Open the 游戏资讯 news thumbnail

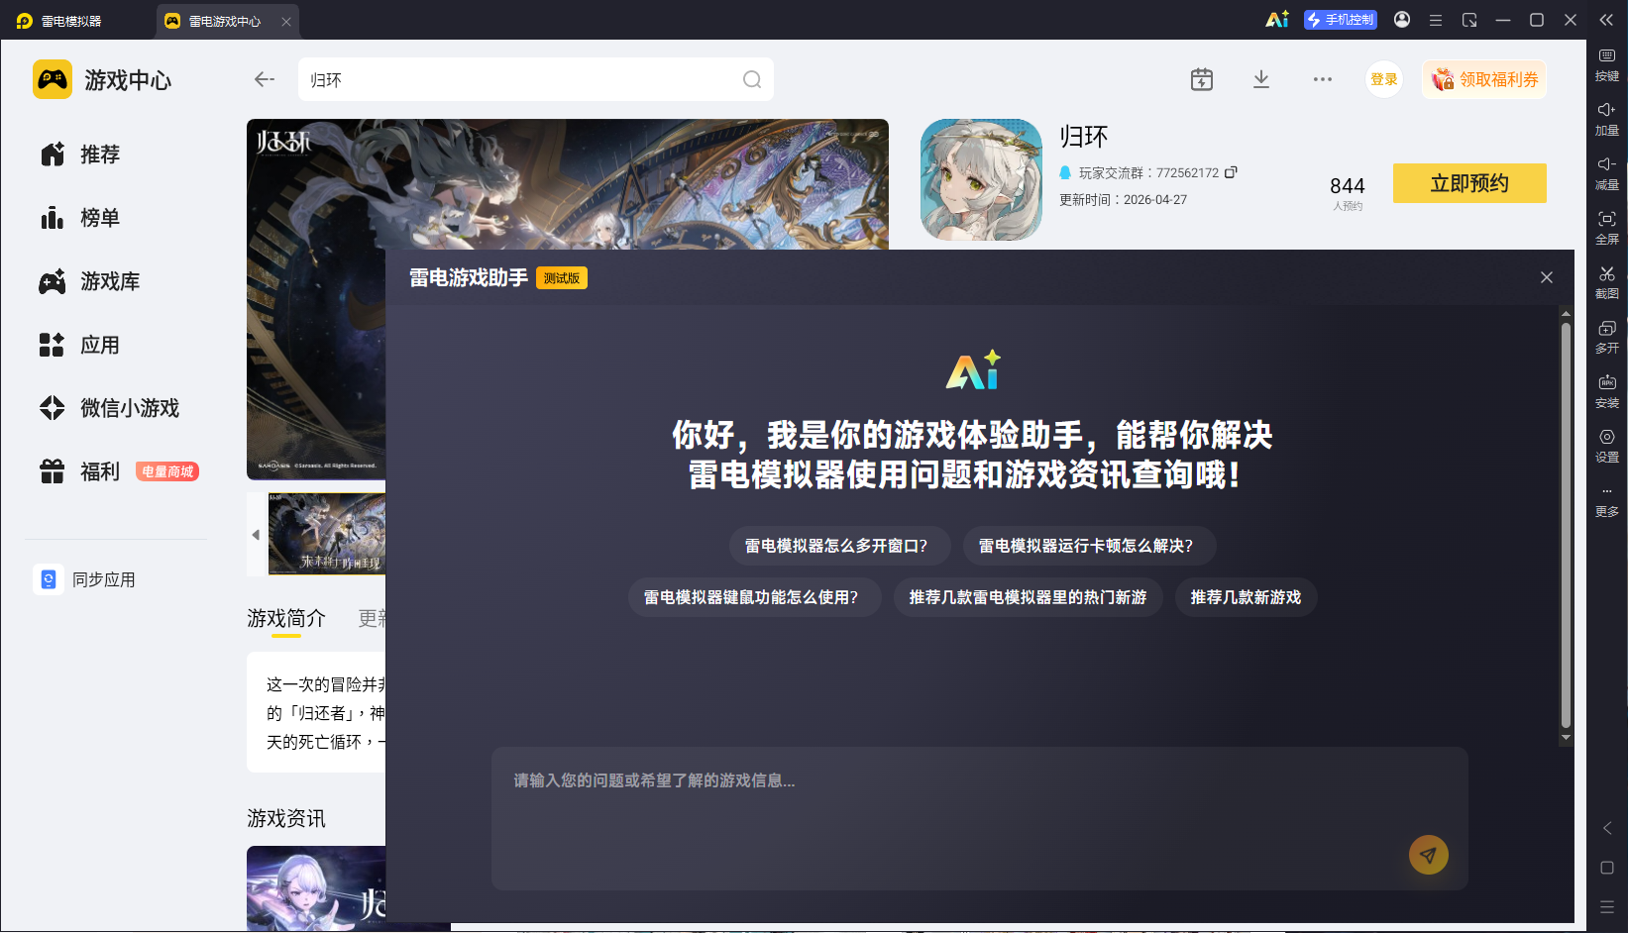click(x=316, y=888)
